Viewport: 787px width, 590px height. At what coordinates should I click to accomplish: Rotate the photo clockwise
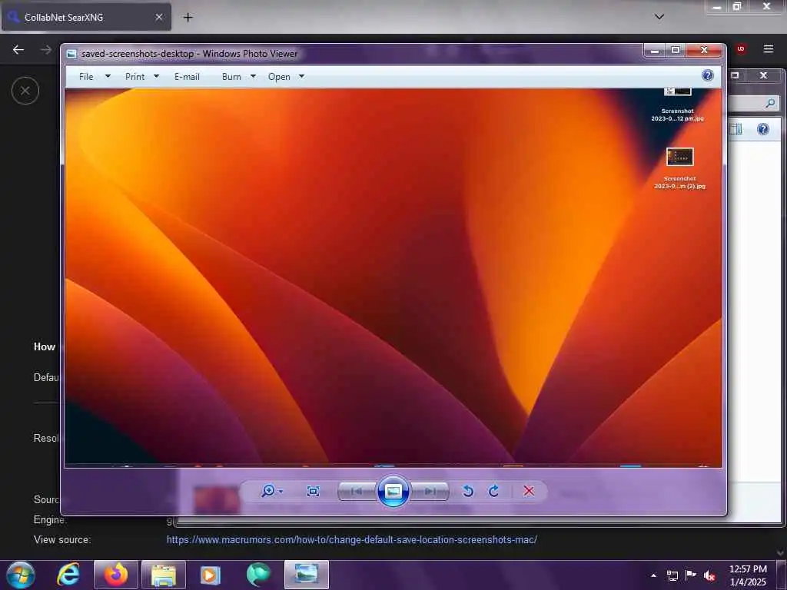click(x=494, y=491)
